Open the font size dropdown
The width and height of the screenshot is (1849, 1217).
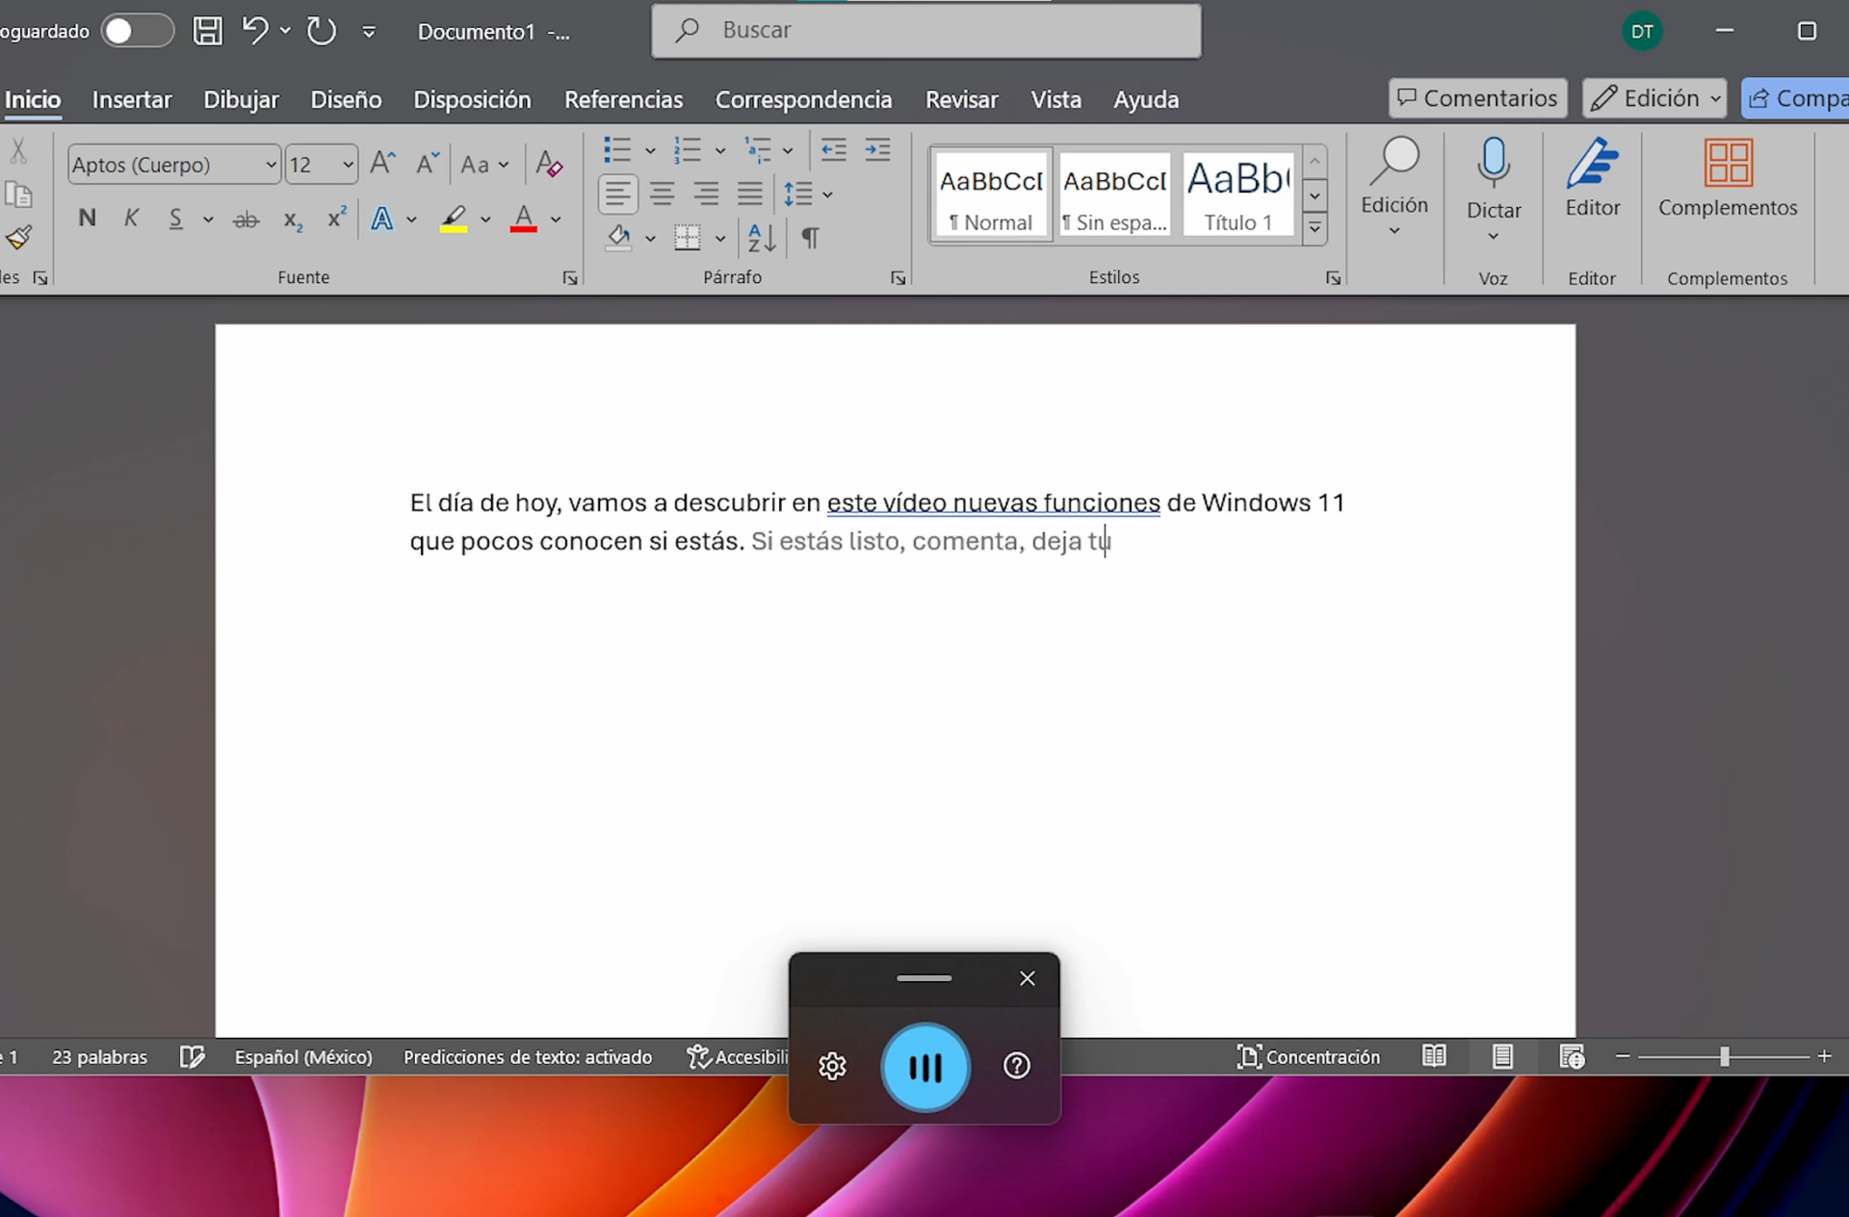pos(348,165)
